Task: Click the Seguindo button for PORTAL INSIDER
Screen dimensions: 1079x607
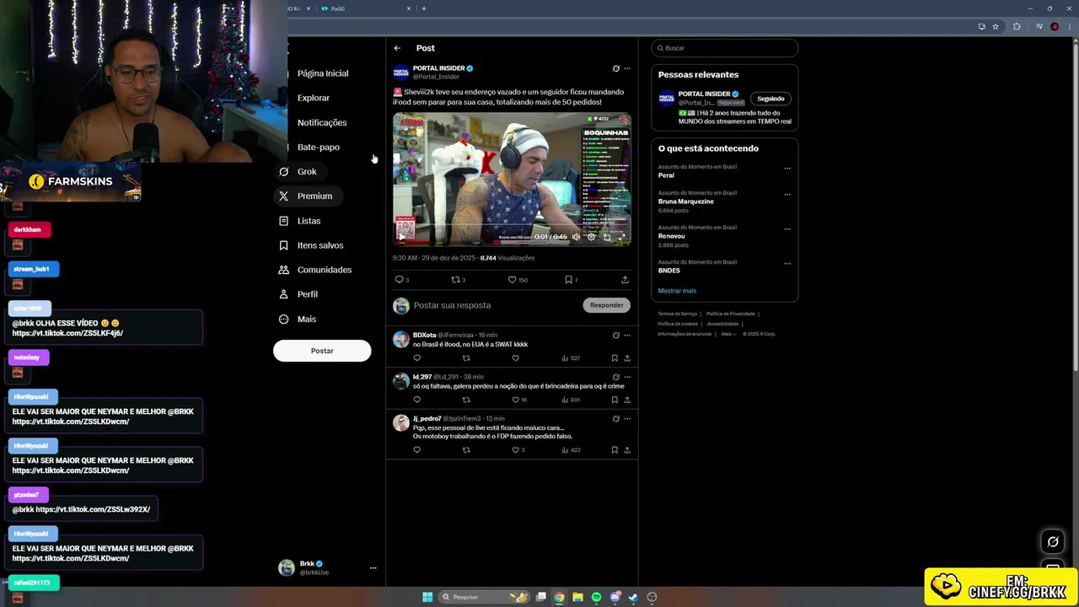Action: [770, 99]
